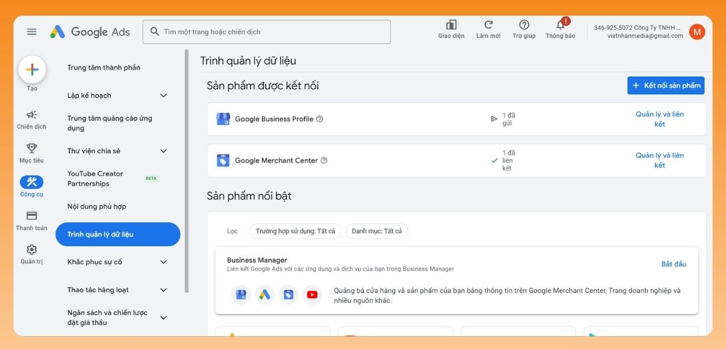The height and width of the screenshot is (349, 726).
Task: Open Thông báo bell notifications
Action: (560, 25)
